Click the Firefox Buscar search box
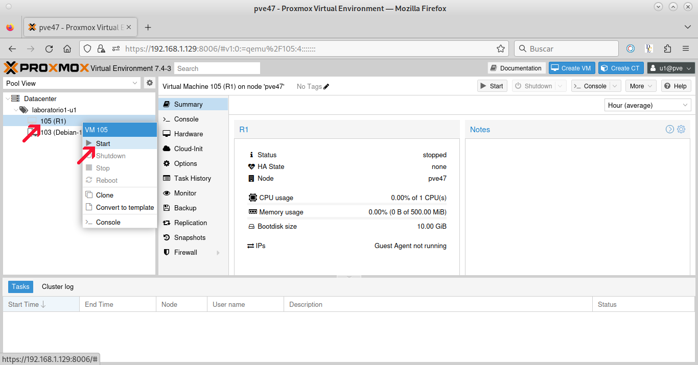 click(x=566, y=48)
